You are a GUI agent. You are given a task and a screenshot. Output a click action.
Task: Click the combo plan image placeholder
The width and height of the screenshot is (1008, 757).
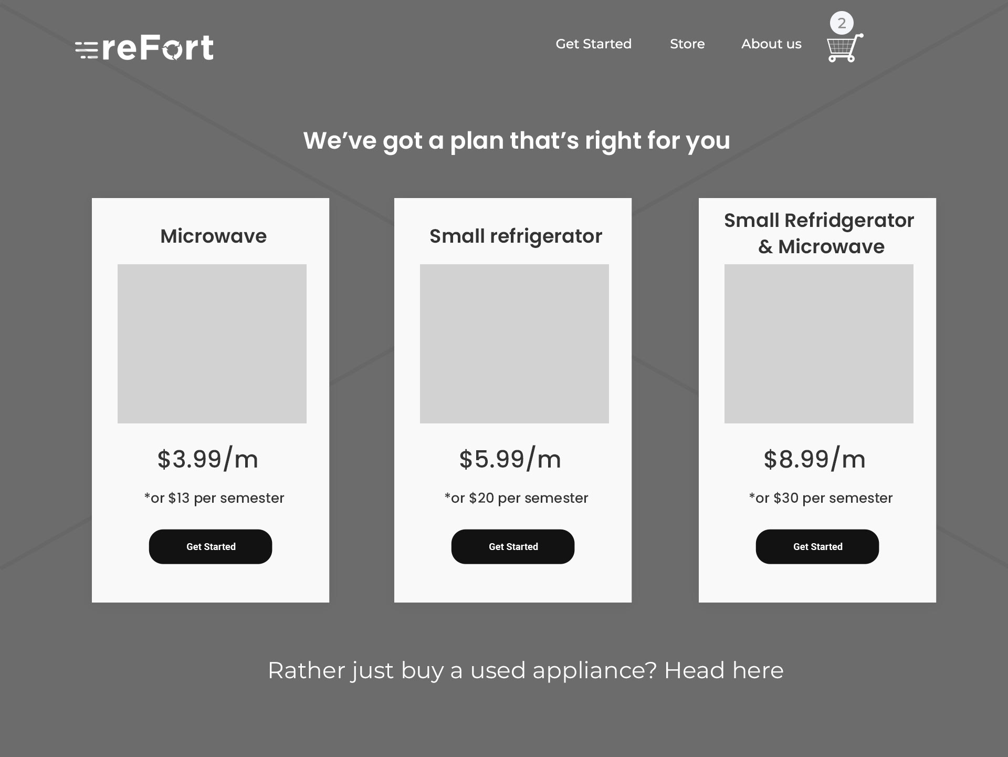point(819,344)
